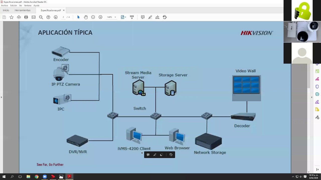Open the Find text magnifier

coord(41,17)
